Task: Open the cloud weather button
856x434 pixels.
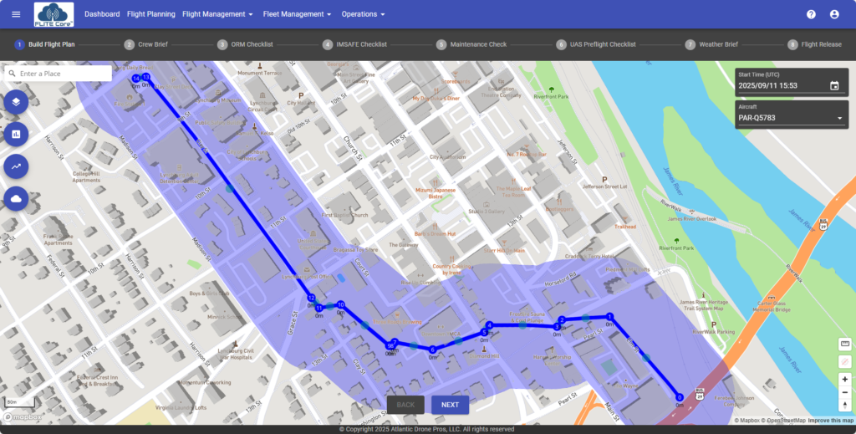Action: click(16, 198)
